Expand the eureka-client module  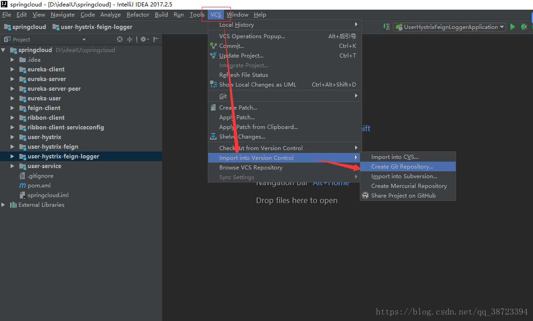pyautogui.click(x=12, y=69)
